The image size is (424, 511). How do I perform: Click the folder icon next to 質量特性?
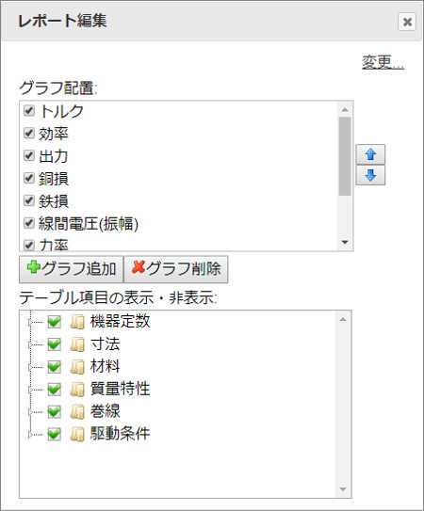click(77, 389)
